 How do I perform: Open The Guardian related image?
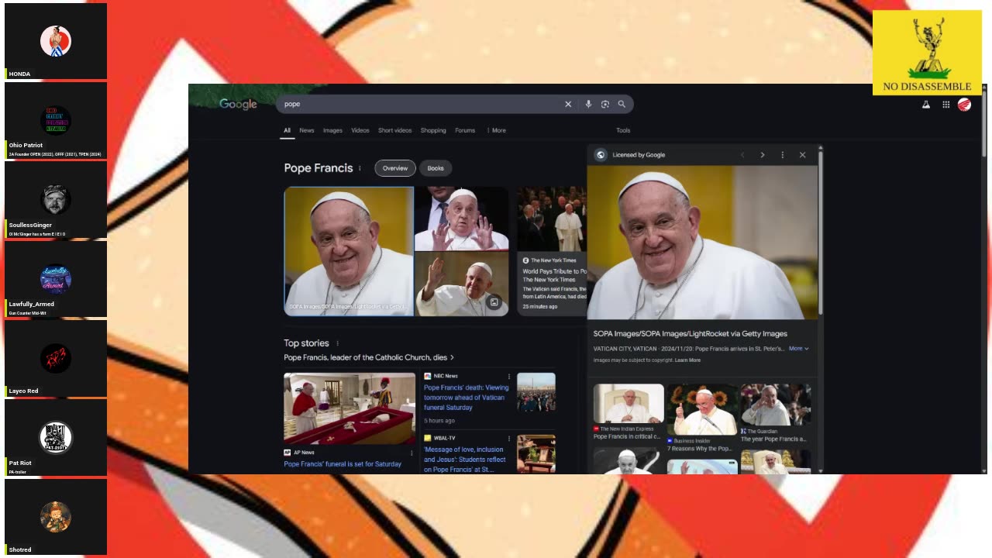click(776, 405)
